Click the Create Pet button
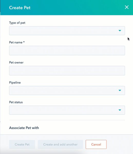Viewport: 133px width, 154px height. (x=22, y=144)
